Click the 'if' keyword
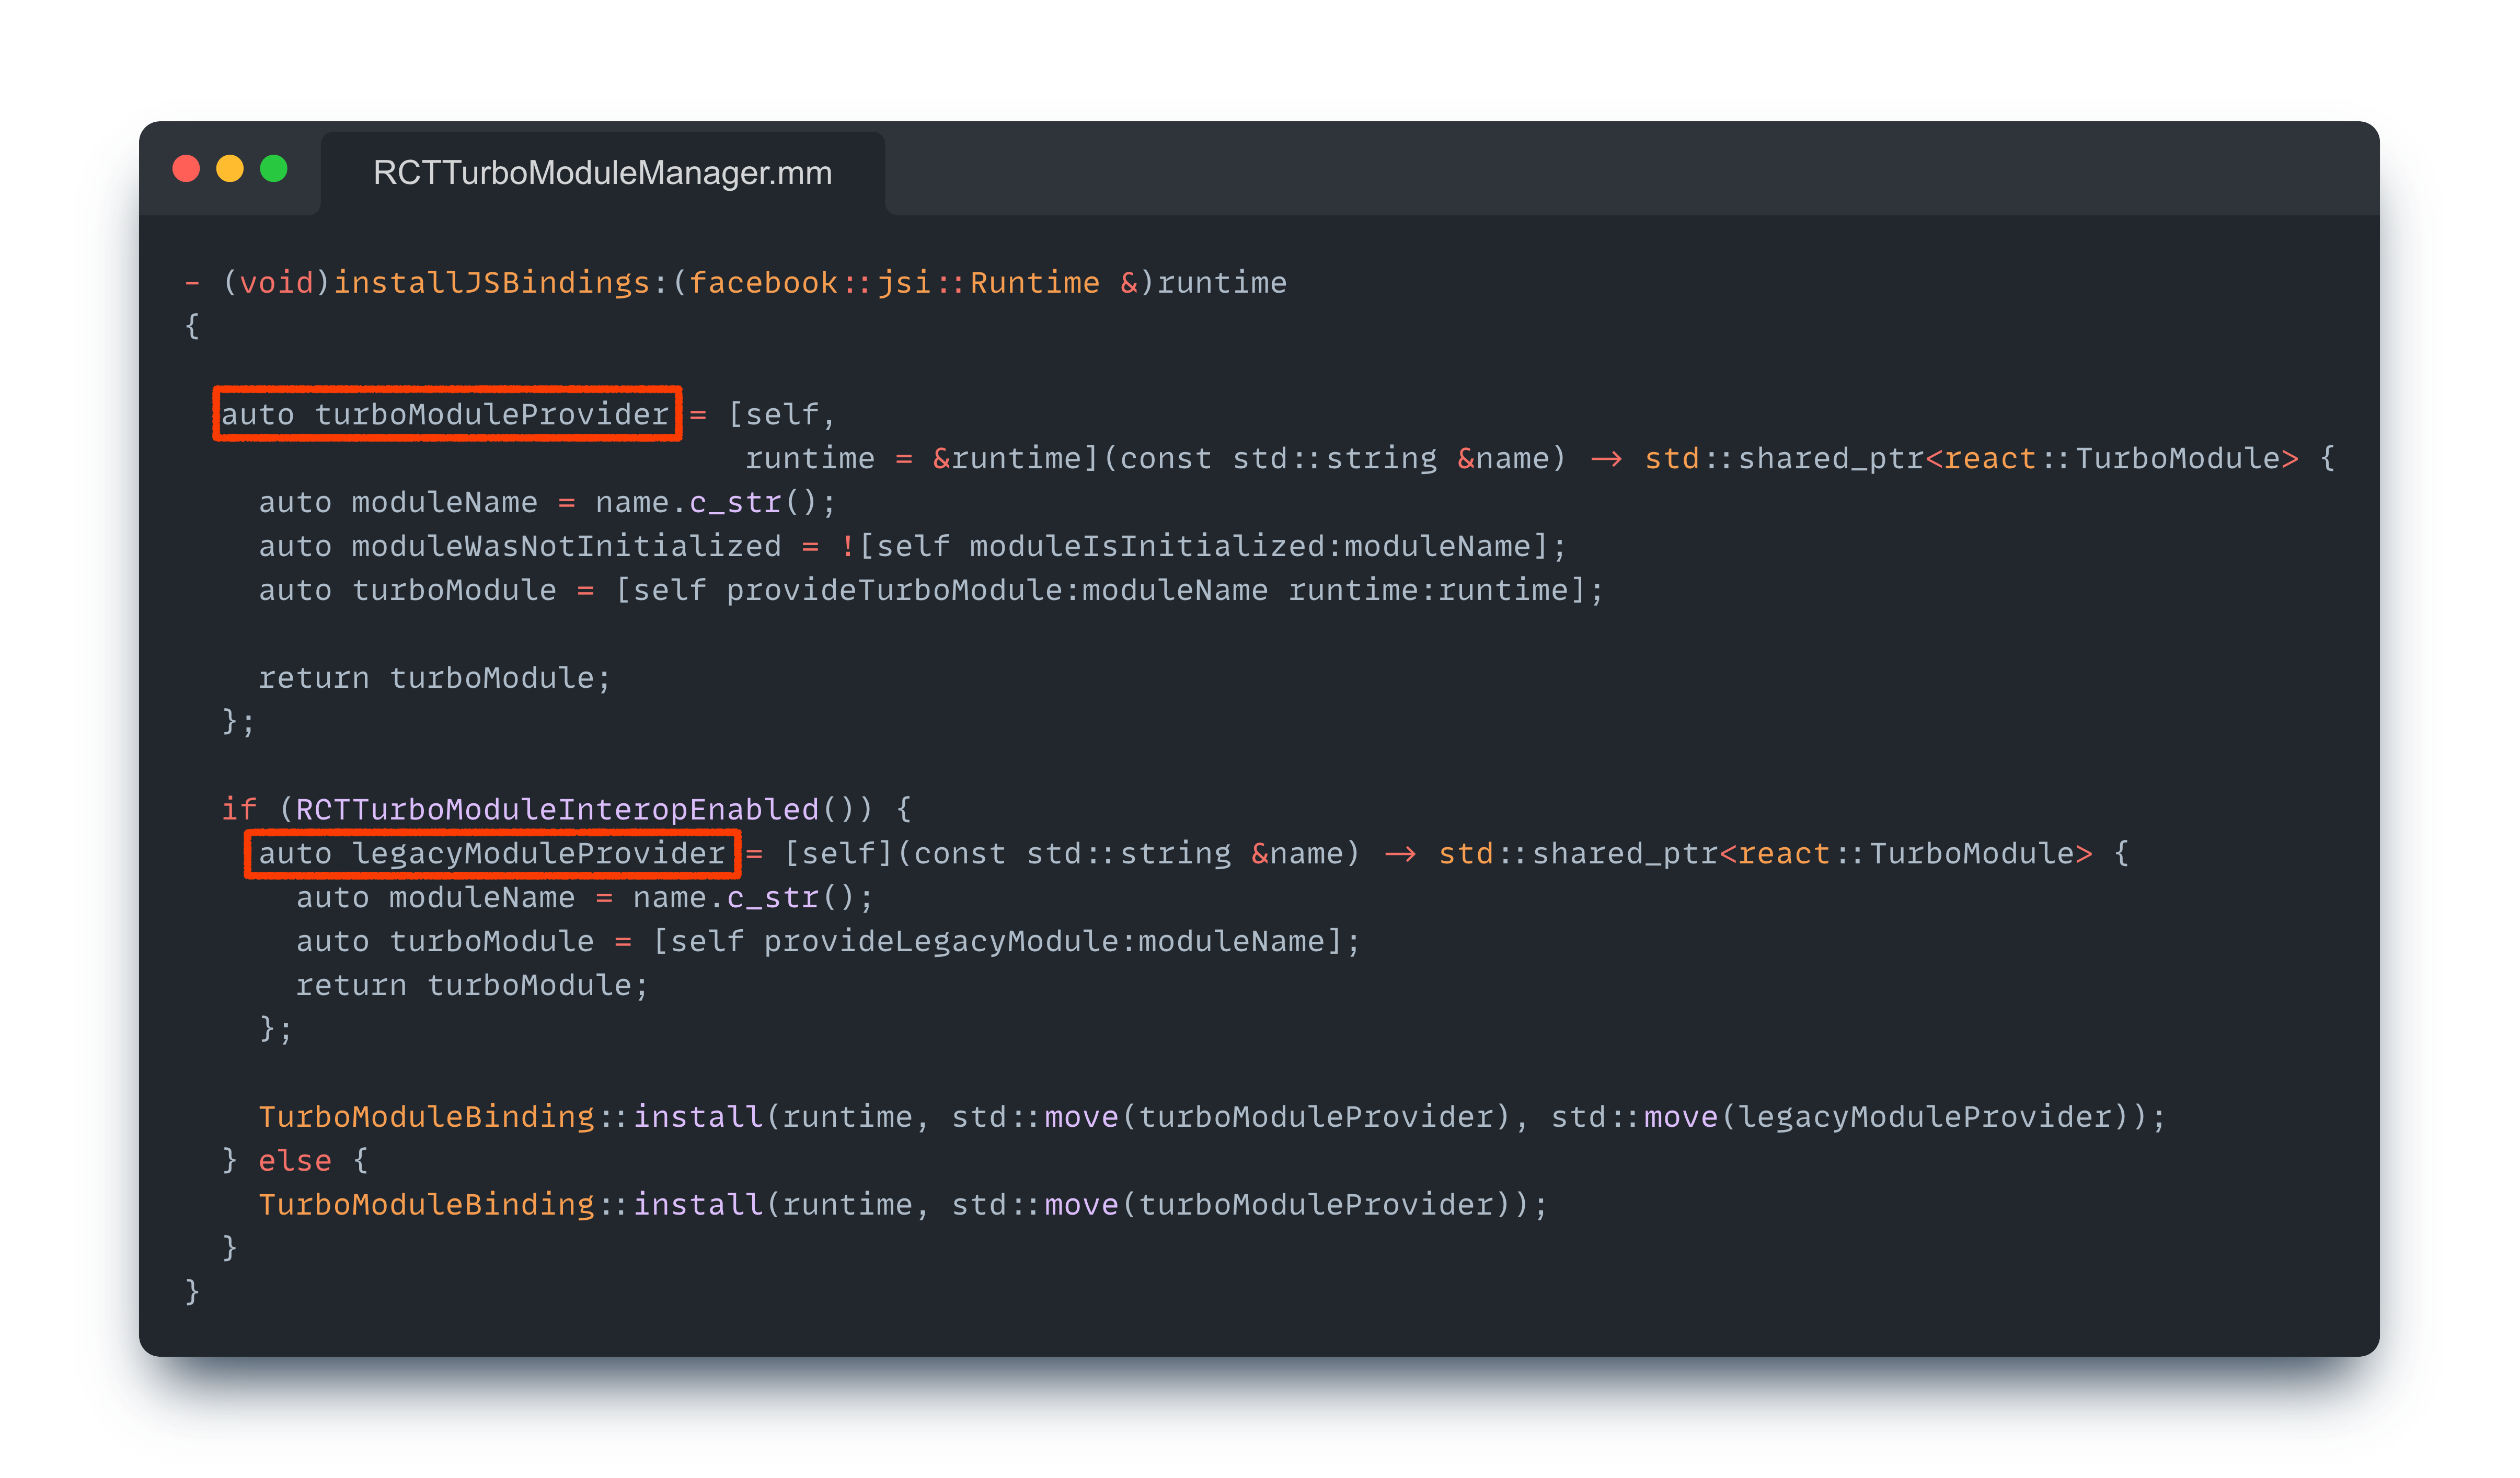 (239, 809)
